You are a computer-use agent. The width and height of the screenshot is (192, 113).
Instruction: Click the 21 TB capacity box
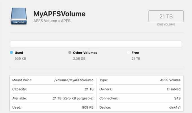click(x=166, y=16)
